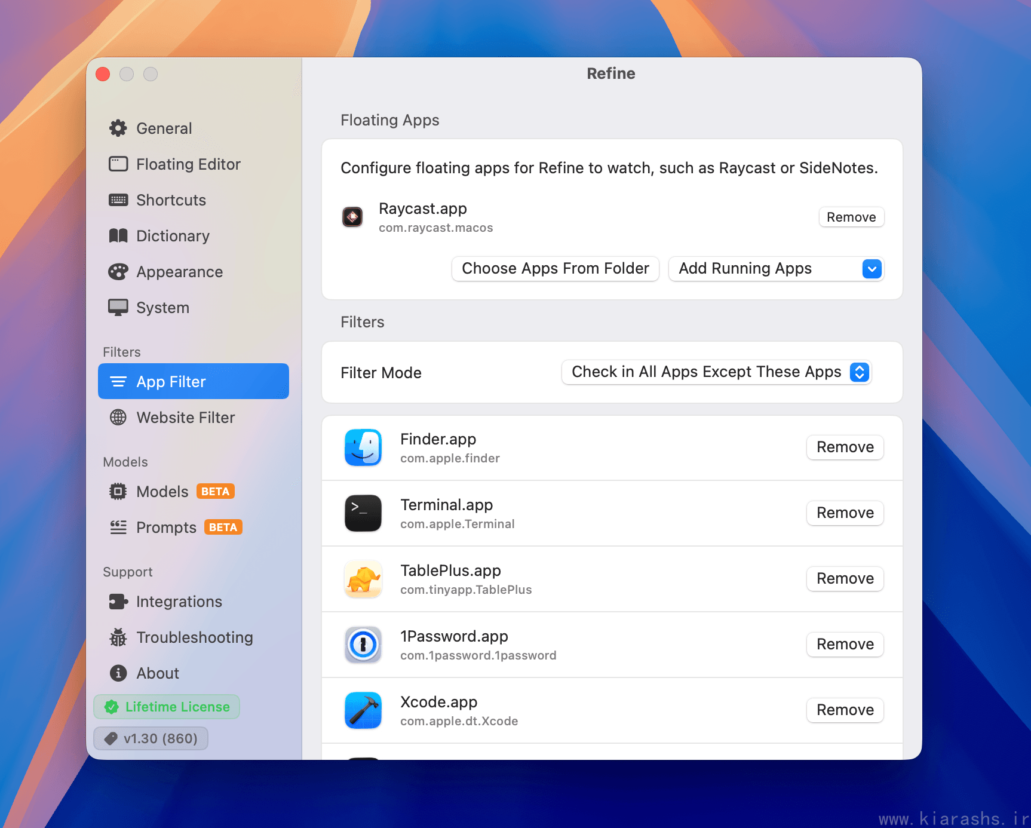Click the com.tinyapp.TablePlus bundle identifier
Image resolution: width=1031 pixels, height=828 pixels.
(x=466, y=590)
